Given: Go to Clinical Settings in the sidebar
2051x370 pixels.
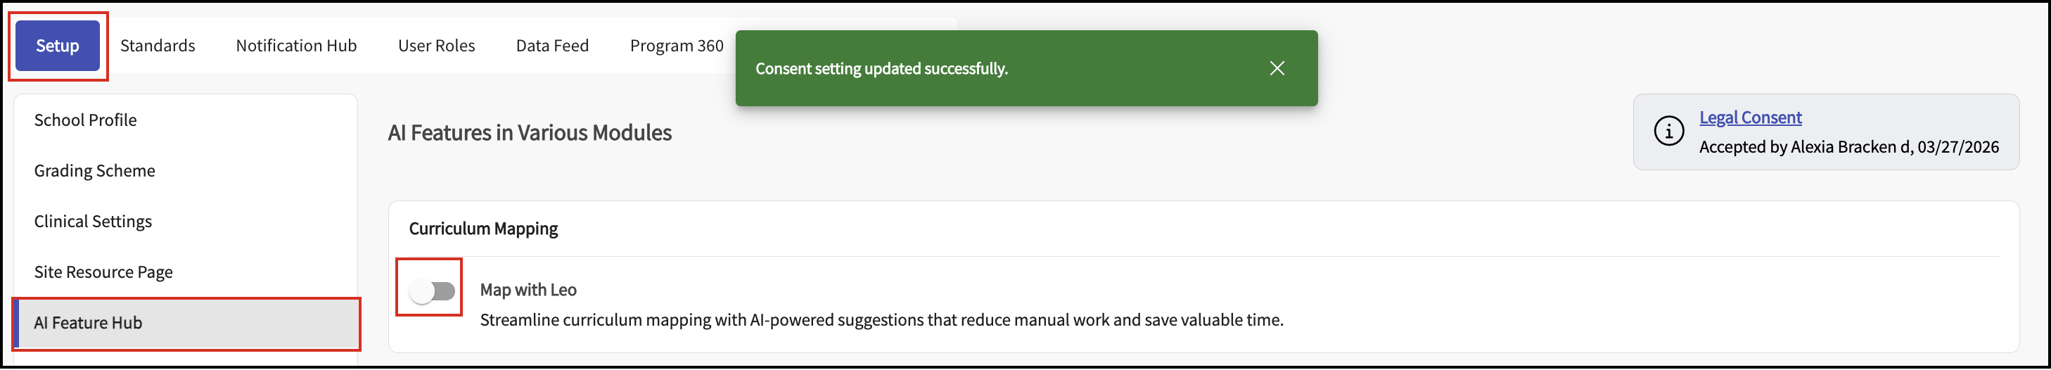Looking at the screenshot, I should [93, 222].
